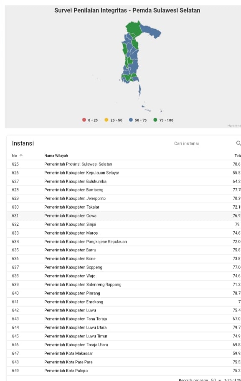Select Pemerintah Kabupaten Tana Toraja row
This screenshot has width=241, height=381.
pos(124,319)
